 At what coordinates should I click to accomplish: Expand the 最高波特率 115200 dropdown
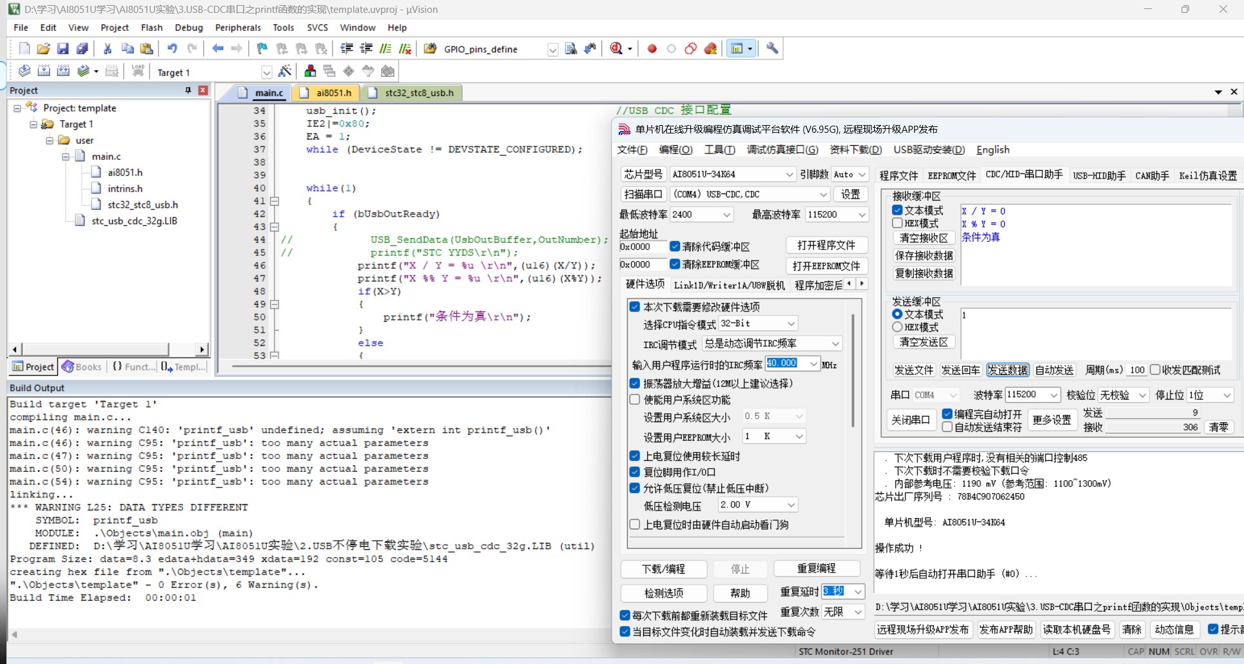862,215
